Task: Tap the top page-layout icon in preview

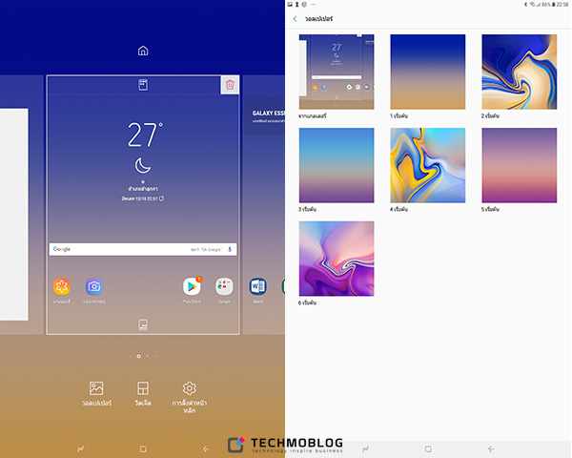Action: (143, 85)
